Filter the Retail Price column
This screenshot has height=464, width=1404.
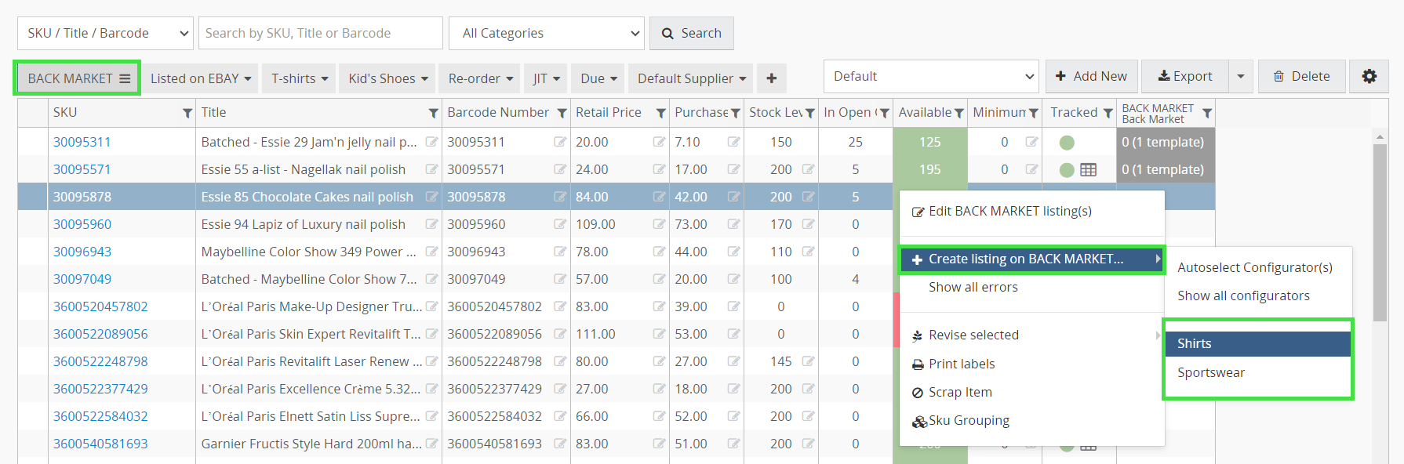660,113
